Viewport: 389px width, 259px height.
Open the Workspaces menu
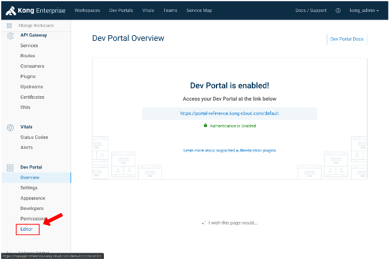[x=87, y=11]
